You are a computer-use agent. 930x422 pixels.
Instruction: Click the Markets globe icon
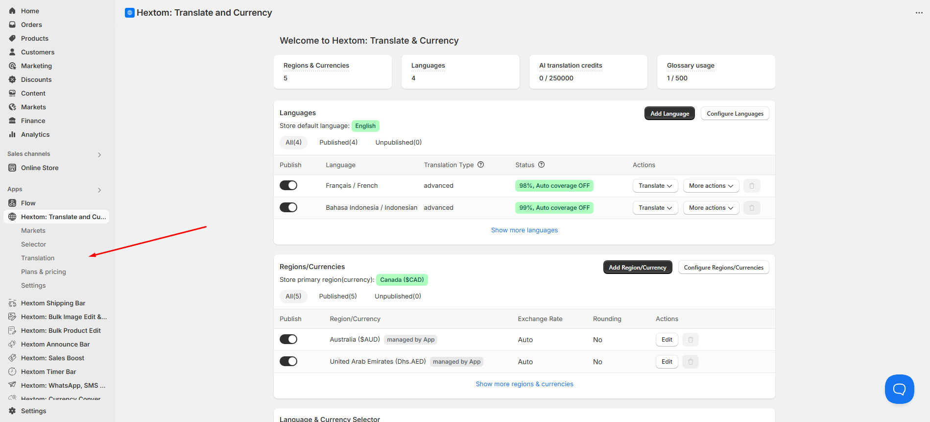point(12,107)
